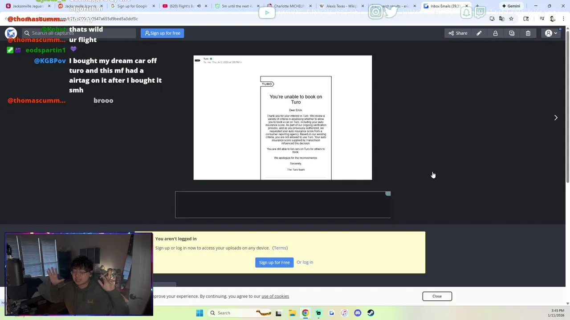Click the Share button in capture toolbar
Image resolution: width=570 pixels, height=320 pixels.
pyautogui.click(x=458, y=33)
